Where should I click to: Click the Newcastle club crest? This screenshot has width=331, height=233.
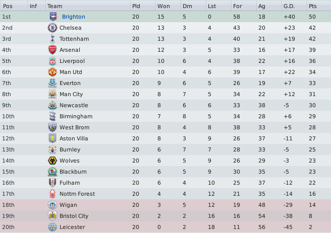tap(52, 105)
